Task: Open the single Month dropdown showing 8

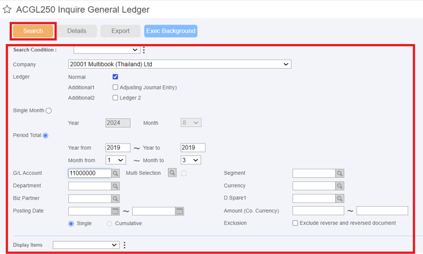Action: [x=191, y=123]
